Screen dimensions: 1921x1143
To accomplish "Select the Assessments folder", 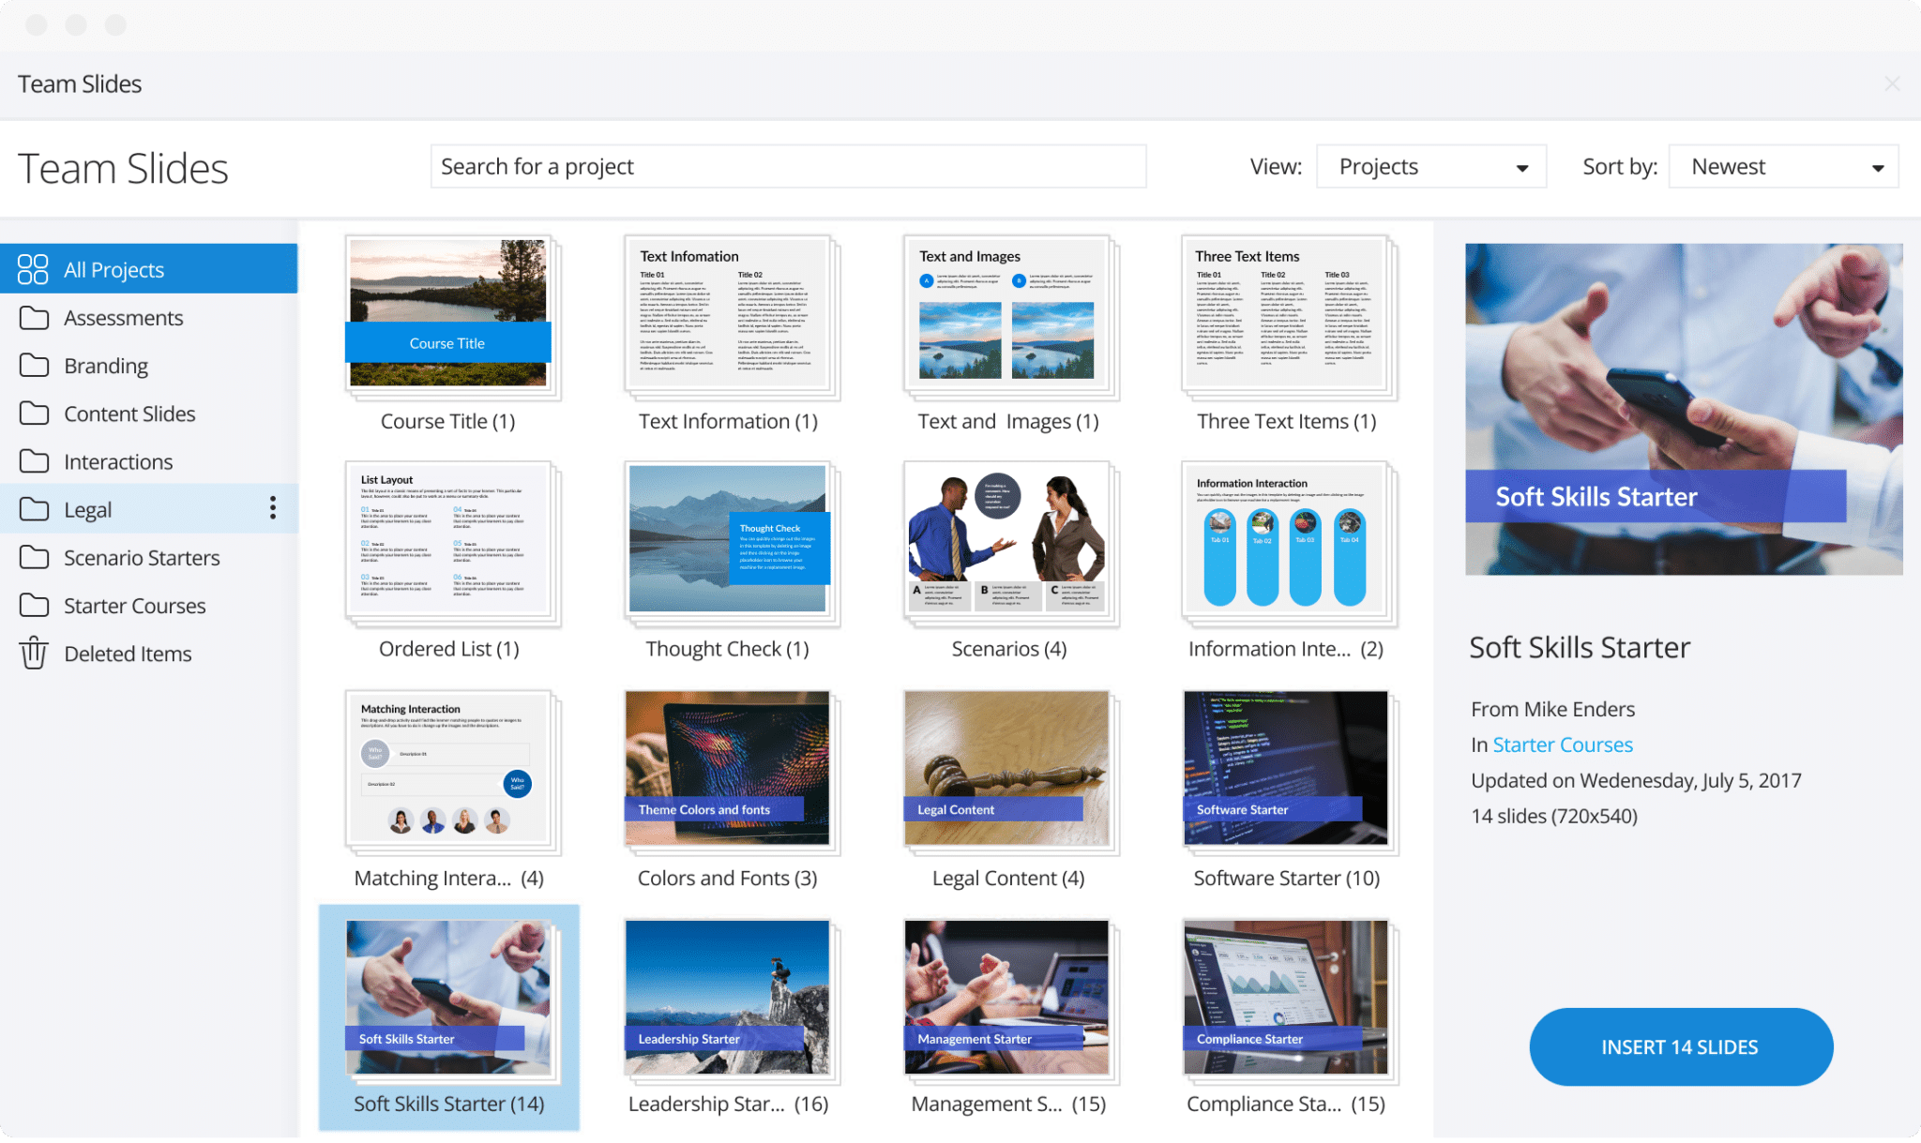I will tap(123, 317).
